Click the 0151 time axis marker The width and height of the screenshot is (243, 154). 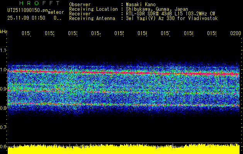coord(26,33)
